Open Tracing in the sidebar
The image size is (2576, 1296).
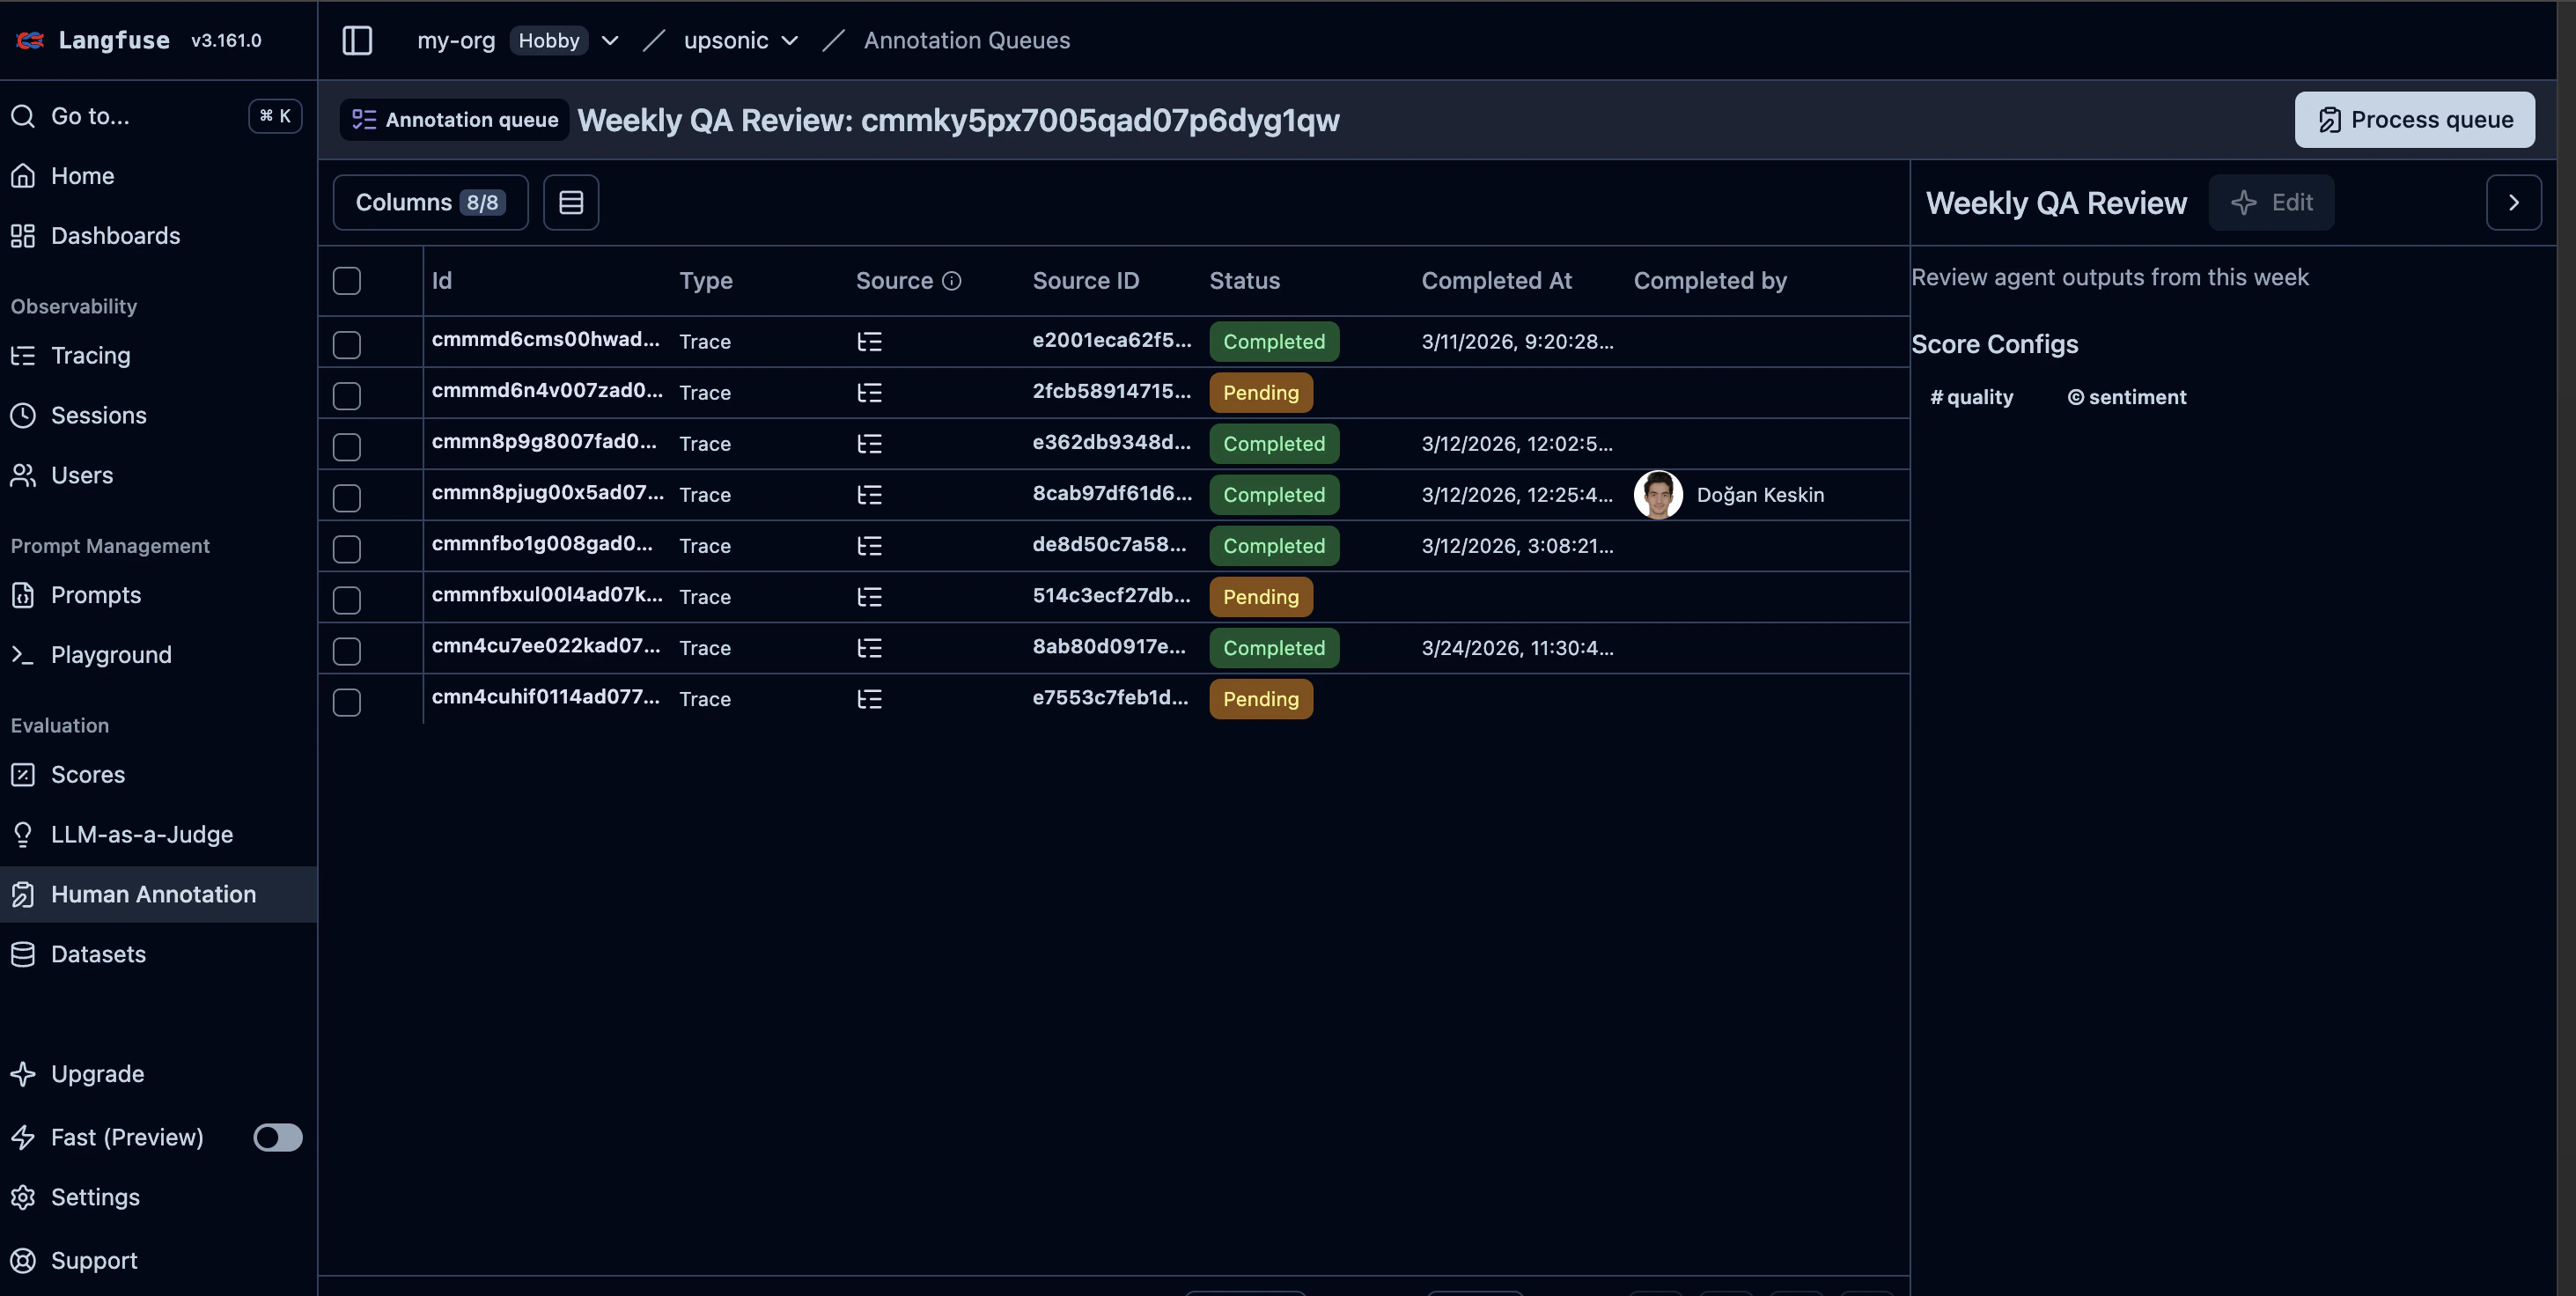point(90,355)
